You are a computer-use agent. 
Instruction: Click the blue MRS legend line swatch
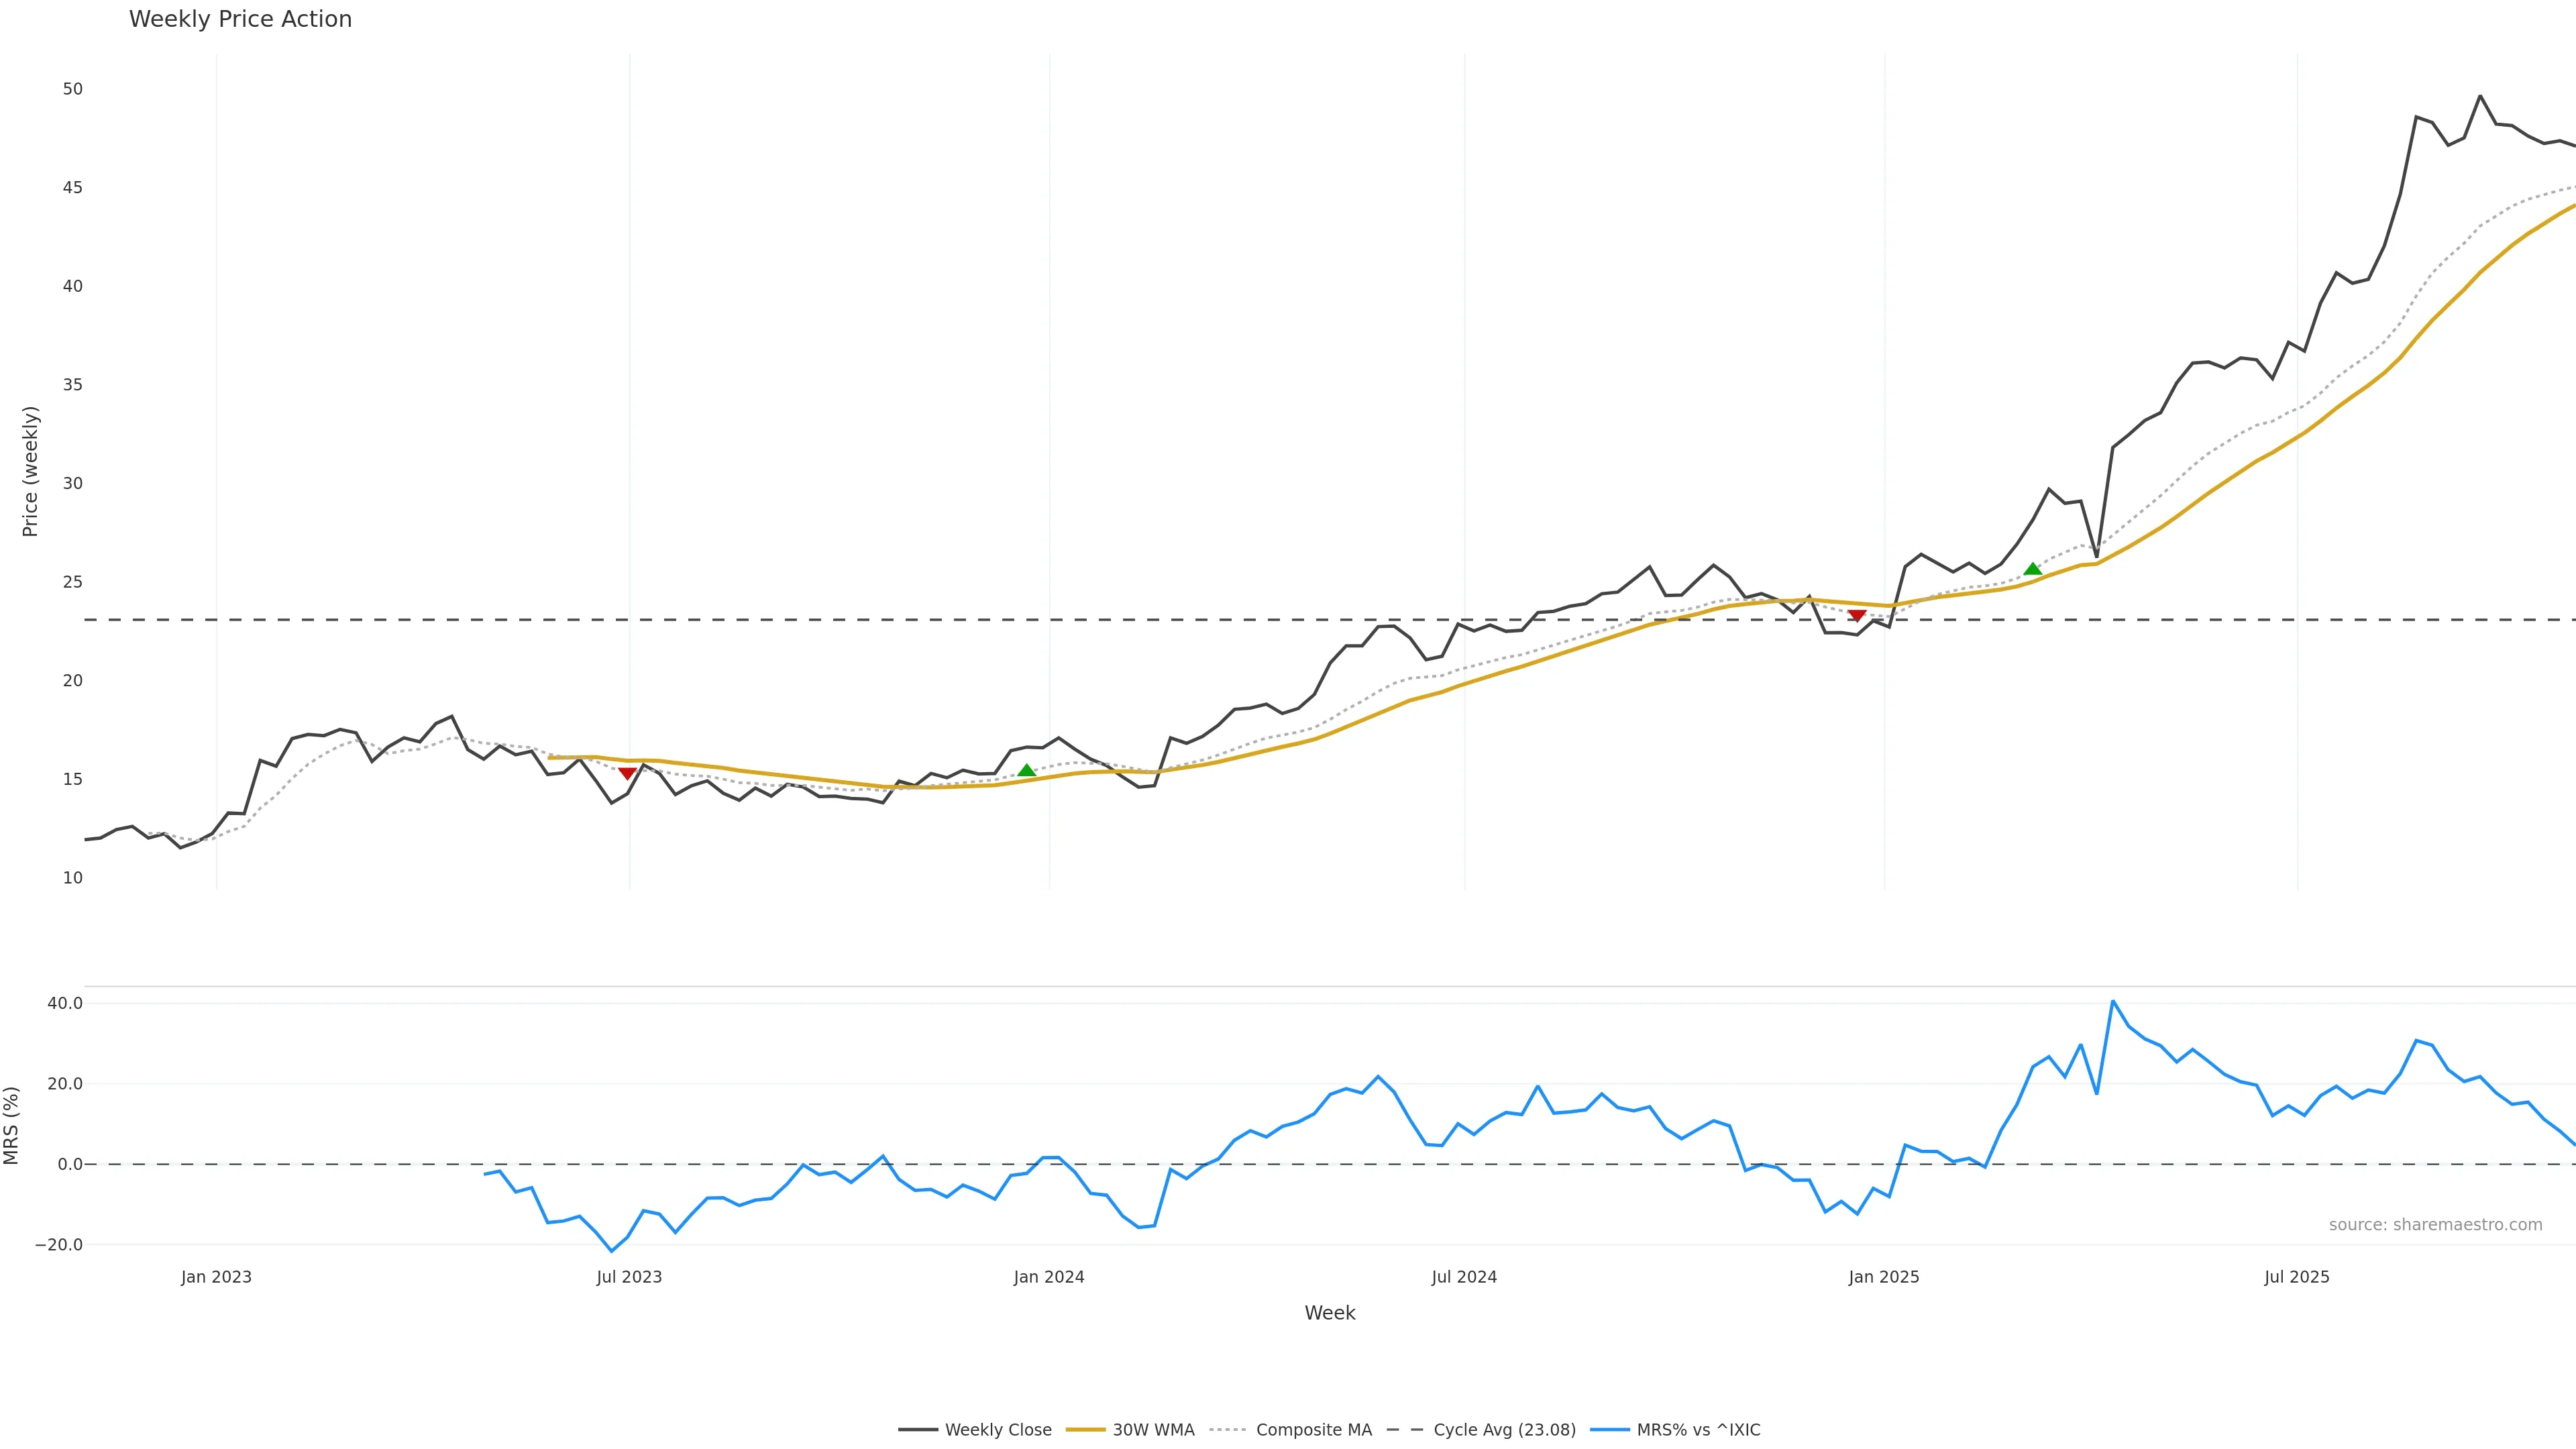[x=1609, y=1430]
